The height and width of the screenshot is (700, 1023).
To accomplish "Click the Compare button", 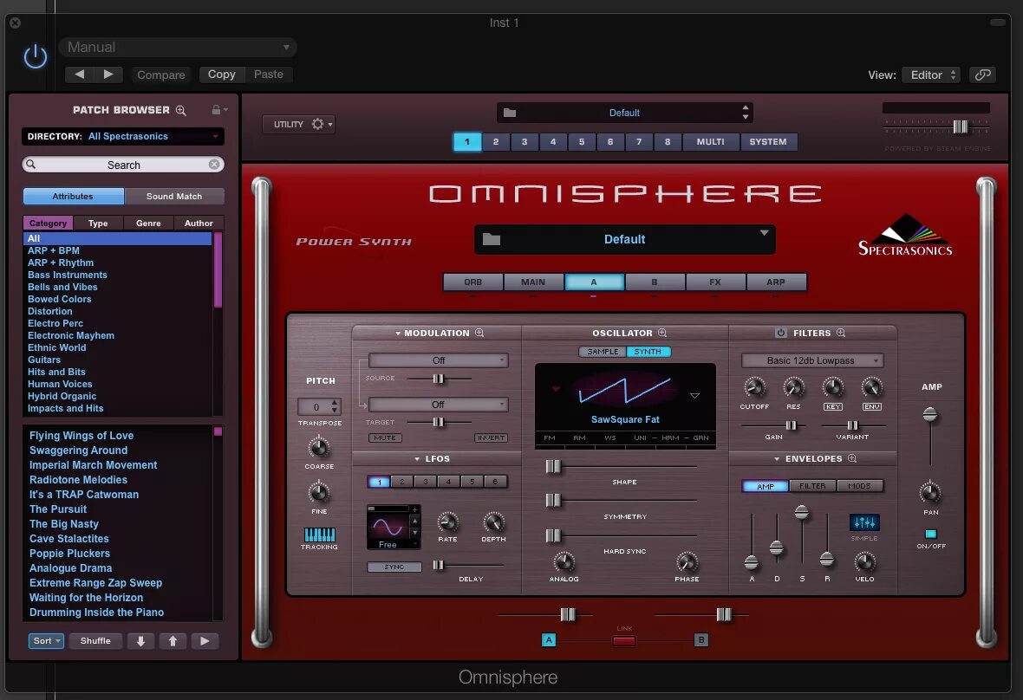I will click(x=161, y=75).
